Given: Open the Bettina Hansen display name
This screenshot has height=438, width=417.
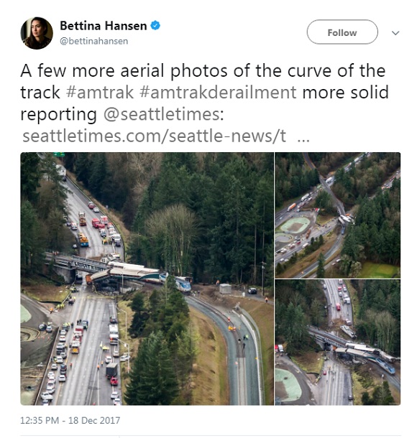Looking at the screenshot, I should [x=104, y=26].
